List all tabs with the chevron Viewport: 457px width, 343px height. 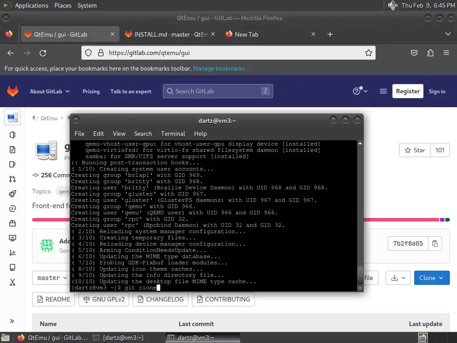pyautogui.click(x=448, y=34)
